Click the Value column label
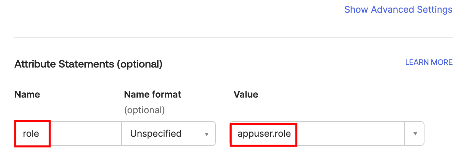Viewport: 467px width, 156px height. pyautogui.click(x=246, y=95)
